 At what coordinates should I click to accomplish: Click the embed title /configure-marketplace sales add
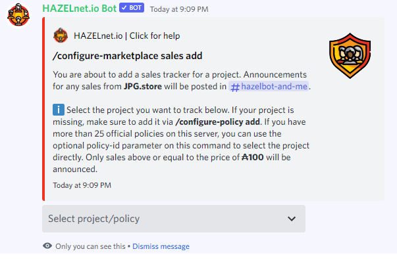tap(127, 55)
